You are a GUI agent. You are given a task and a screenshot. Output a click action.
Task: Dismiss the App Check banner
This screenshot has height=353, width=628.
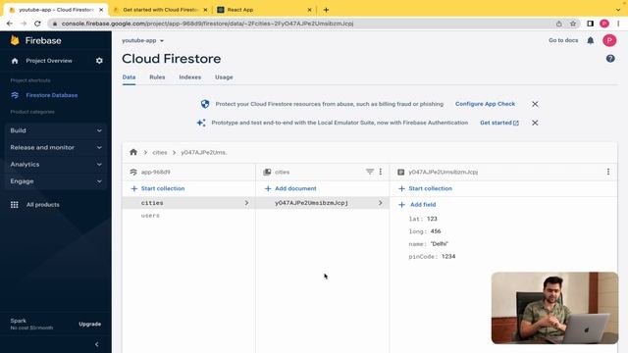pos(535,104)
